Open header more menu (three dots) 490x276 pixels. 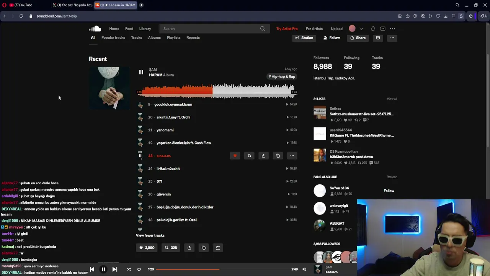point(392,29)
